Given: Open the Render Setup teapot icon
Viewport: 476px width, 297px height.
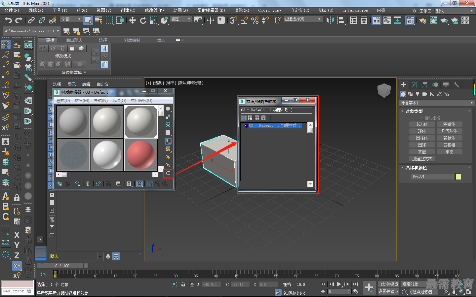Looking at the screenshot, I should tap(423, 20).
